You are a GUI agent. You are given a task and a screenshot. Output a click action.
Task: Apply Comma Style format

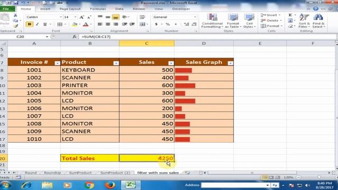point(176,24)
